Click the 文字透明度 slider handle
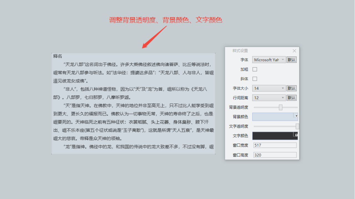355x199 pixels. point(298,126)
